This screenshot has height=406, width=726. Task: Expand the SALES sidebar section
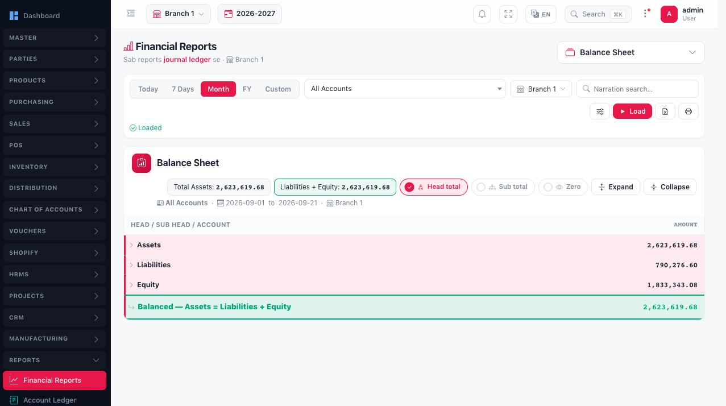[55, 124]
